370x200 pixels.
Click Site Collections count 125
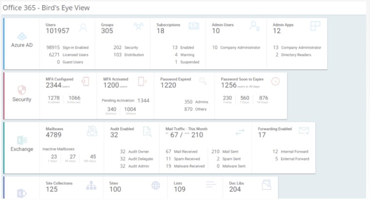(x=52, y=189)
